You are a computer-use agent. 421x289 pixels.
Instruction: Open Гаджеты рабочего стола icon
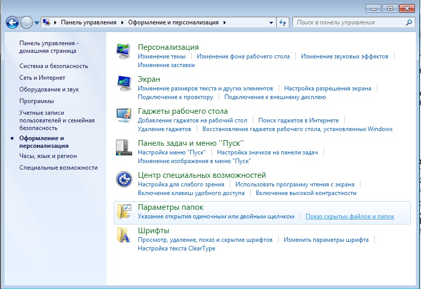(x=124, y=115)
